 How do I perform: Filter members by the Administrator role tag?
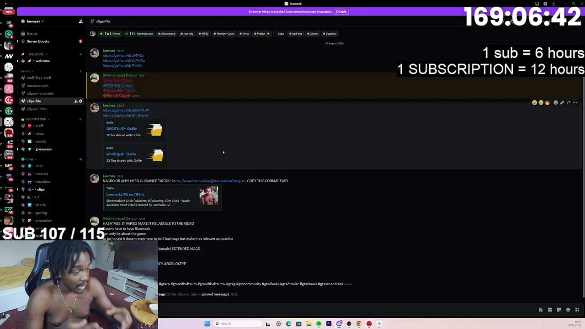pyautogui.click(x=140, y=33)
